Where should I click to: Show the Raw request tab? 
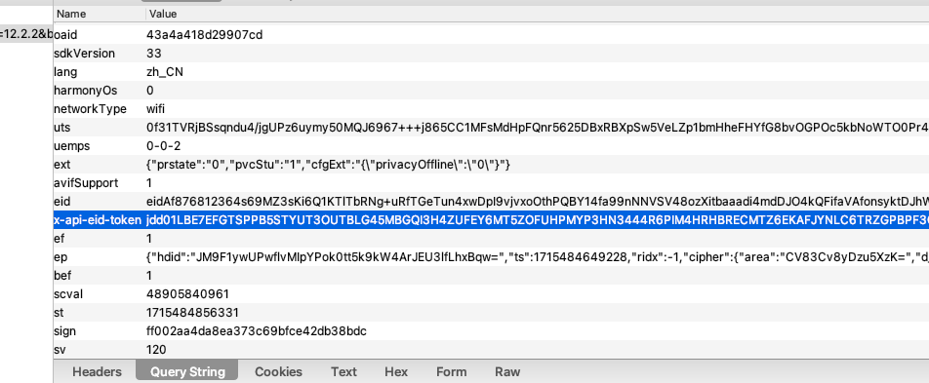pos(507,371)
